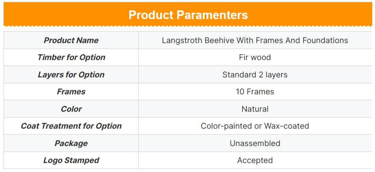375x172 pixels.
Task: Select the Layers for Option label
Action: coord(71,75)
